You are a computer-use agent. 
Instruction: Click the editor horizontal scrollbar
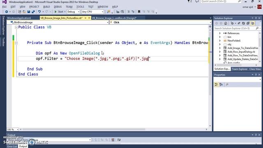pyautogui.click(x=83, y=129)
